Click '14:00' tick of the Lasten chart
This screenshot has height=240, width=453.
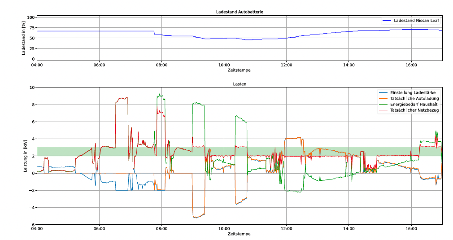[348, 229]
